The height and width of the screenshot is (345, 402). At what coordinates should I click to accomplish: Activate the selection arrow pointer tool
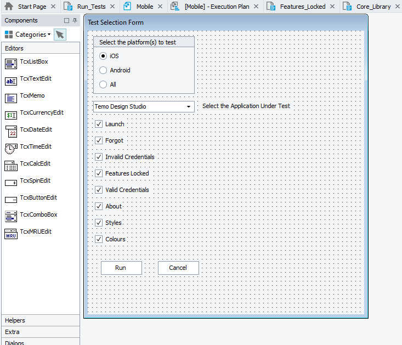tap(60, 35)
